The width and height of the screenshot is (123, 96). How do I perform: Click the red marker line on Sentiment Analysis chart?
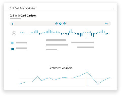click(x=86, y=78)
